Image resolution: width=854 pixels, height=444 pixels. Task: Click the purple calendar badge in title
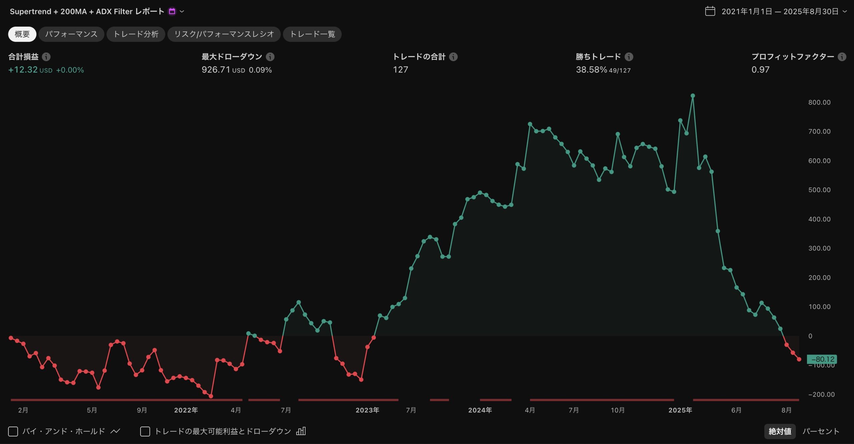(x=172, y=11)
